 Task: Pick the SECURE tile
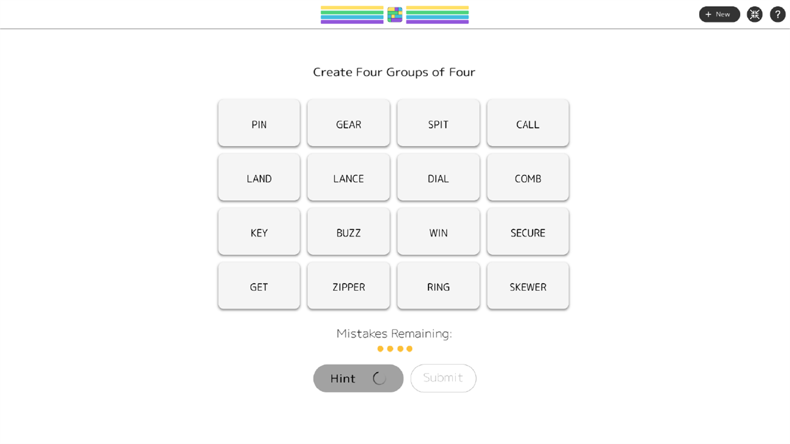point(527,232)
